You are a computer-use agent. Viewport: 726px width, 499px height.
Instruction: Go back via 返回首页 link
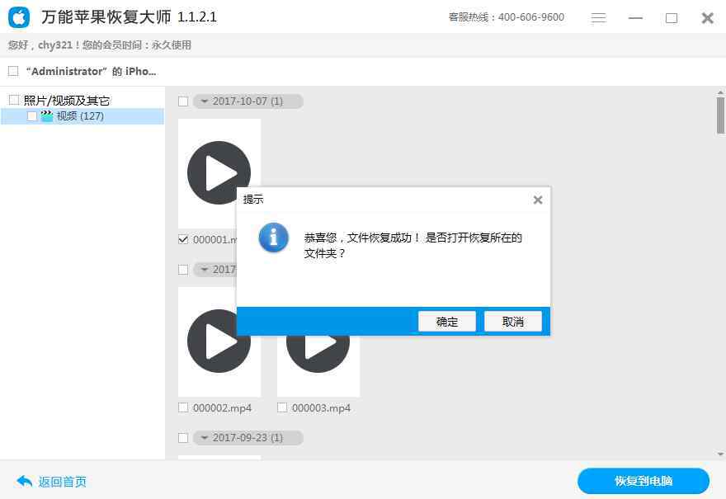pyautogui.click(x=63, y=482)
